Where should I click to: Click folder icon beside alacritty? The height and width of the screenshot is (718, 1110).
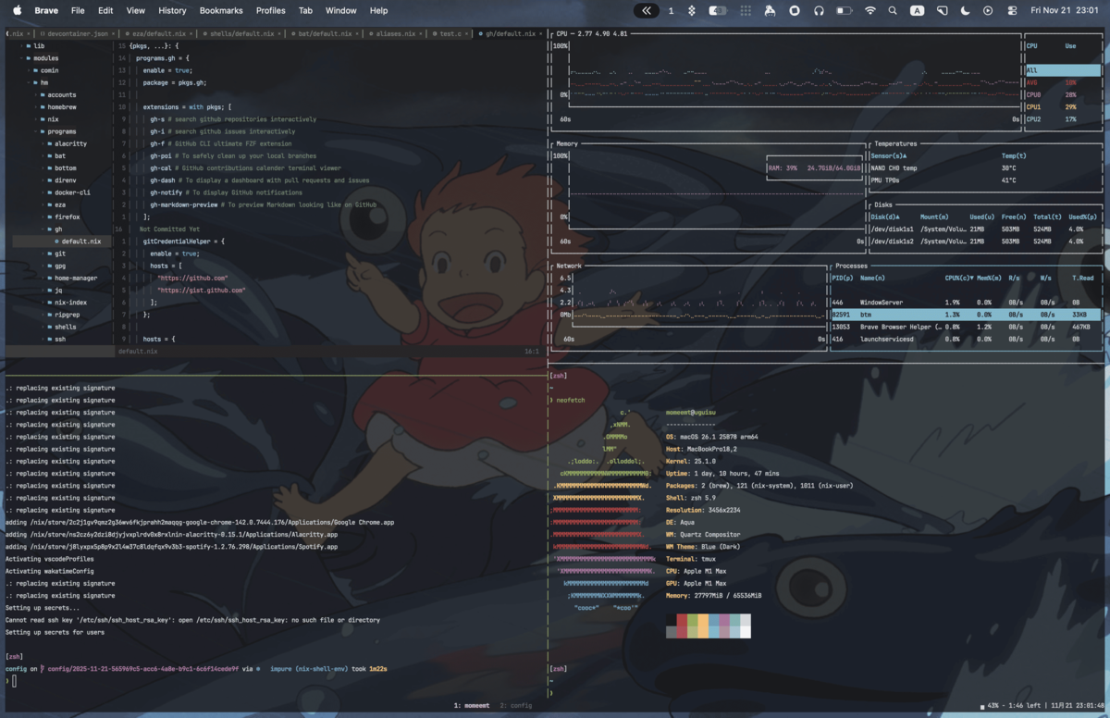tap(51, 143)
